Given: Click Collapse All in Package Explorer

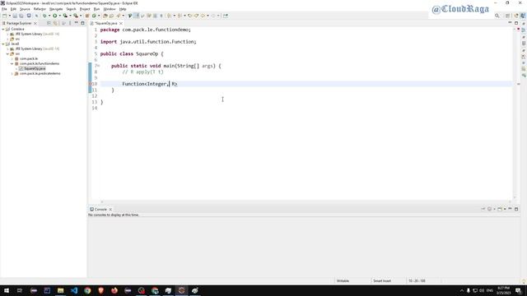Looking at the screenshot, I should pyautogui.click(x=49, y=23).
